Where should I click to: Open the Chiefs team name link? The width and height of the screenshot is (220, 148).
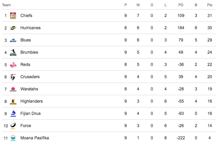26,16
